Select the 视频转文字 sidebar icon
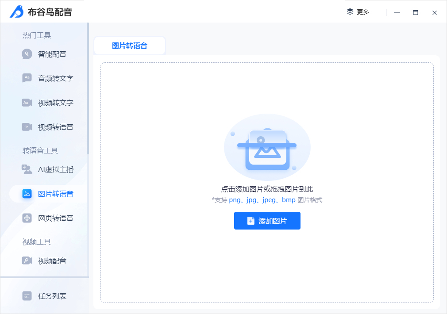The width and height of the screenshot is (447, 314). coord(27,103)
